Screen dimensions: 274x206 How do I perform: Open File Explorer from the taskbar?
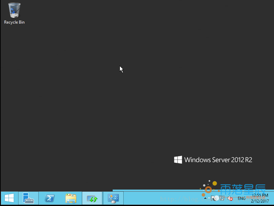click(71, 198)
